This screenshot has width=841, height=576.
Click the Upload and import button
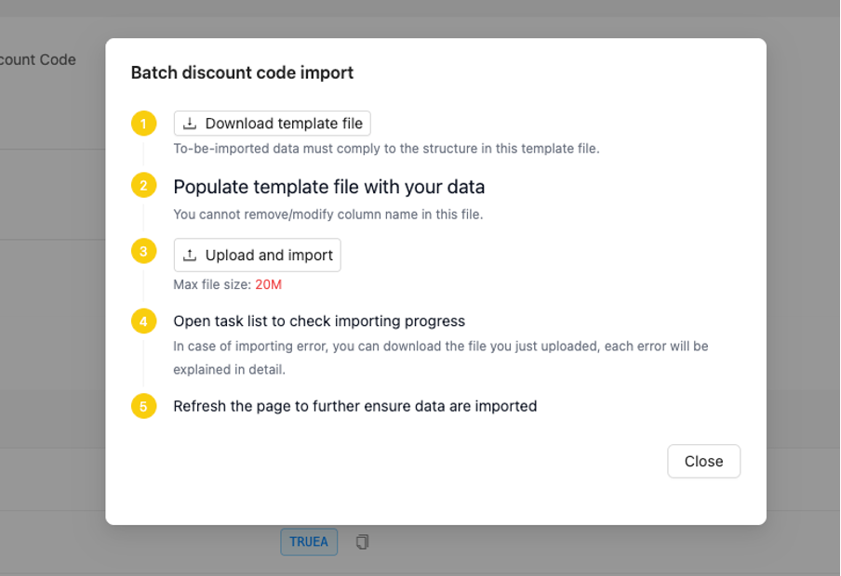[257, 255]
